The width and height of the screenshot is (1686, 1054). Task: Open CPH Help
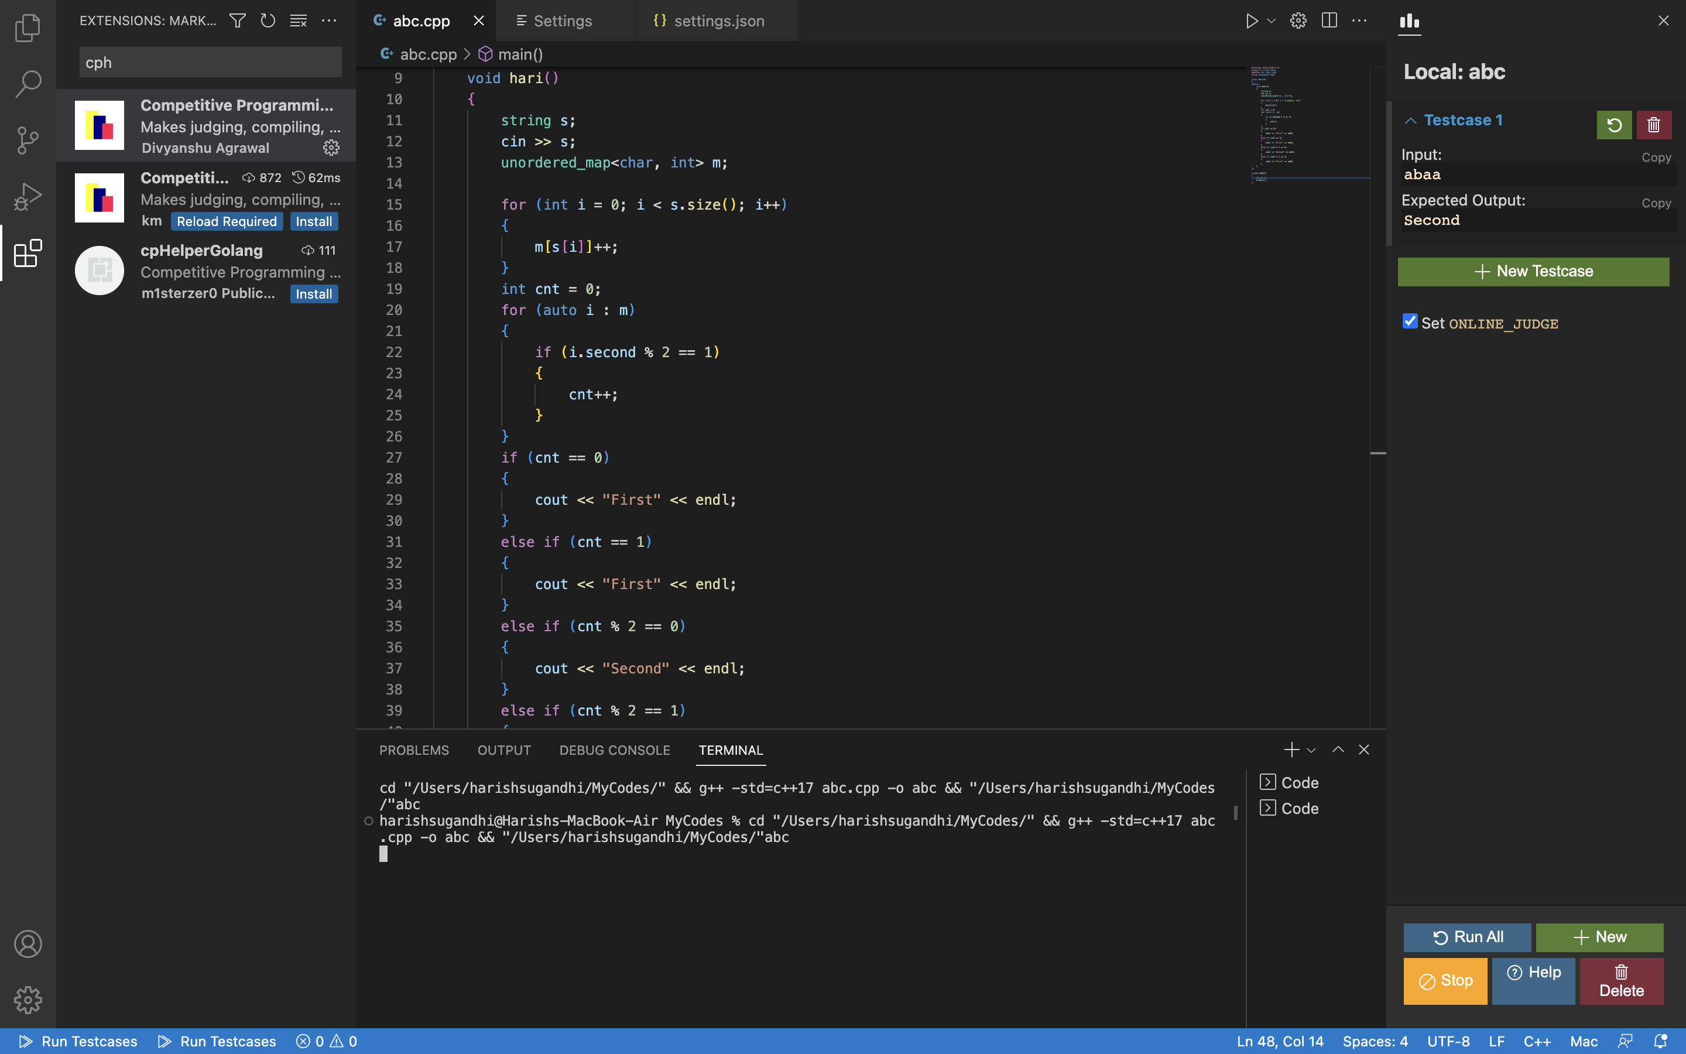point(1533,981)
